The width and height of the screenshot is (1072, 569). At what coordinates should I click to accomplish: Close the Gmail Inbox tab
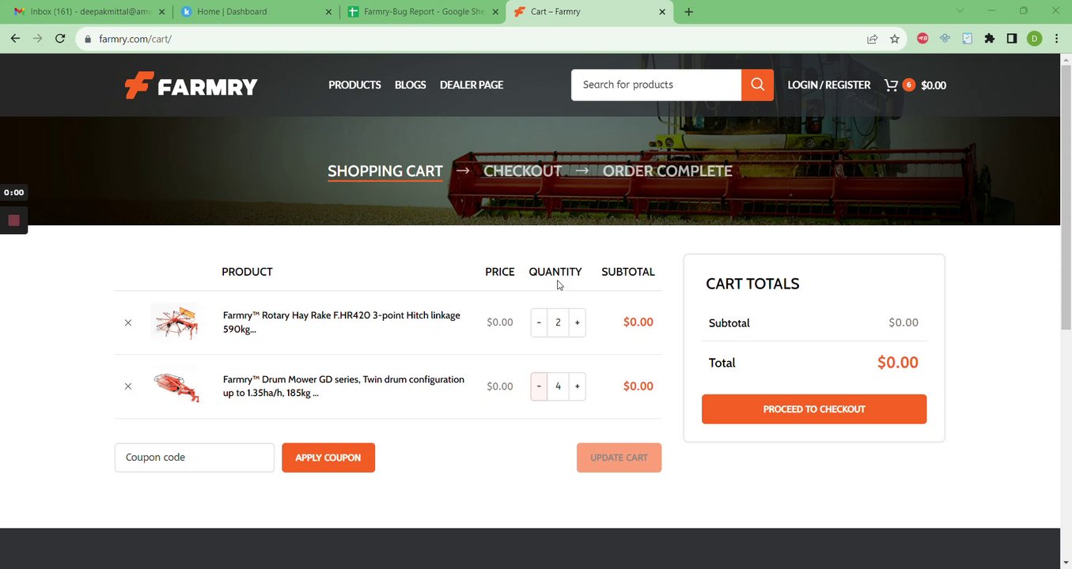pos(161,12)
